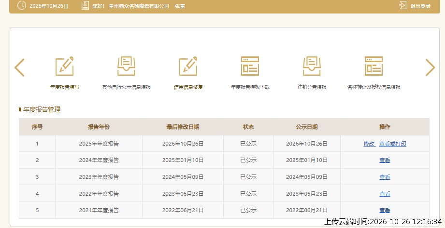Screen dimensions: 445x228
Task: Click 查看或打印 for the 2025 annual report
Action: pyautogui.click(x=393, y=144)
